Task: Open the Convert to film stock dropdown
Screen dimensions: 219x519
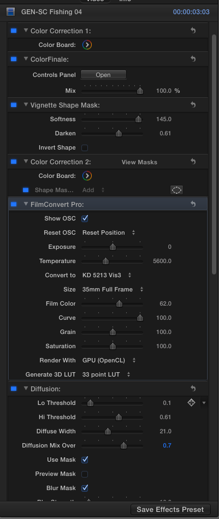Action: (x=106, y=275)
